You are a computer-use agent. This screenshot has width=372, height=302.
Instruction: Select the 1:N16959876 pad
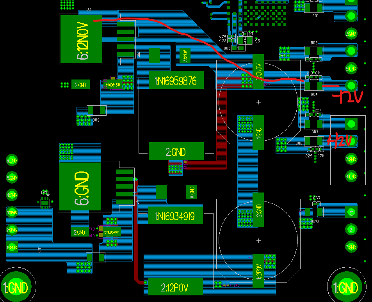pos(176,80)
